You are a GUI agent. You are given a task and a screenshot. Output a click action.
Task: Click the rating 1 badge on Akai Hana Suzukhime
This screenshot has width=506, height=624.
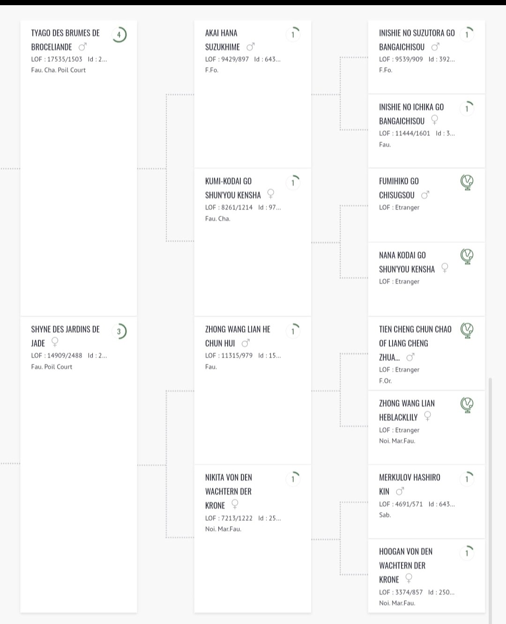click(293, 35)
